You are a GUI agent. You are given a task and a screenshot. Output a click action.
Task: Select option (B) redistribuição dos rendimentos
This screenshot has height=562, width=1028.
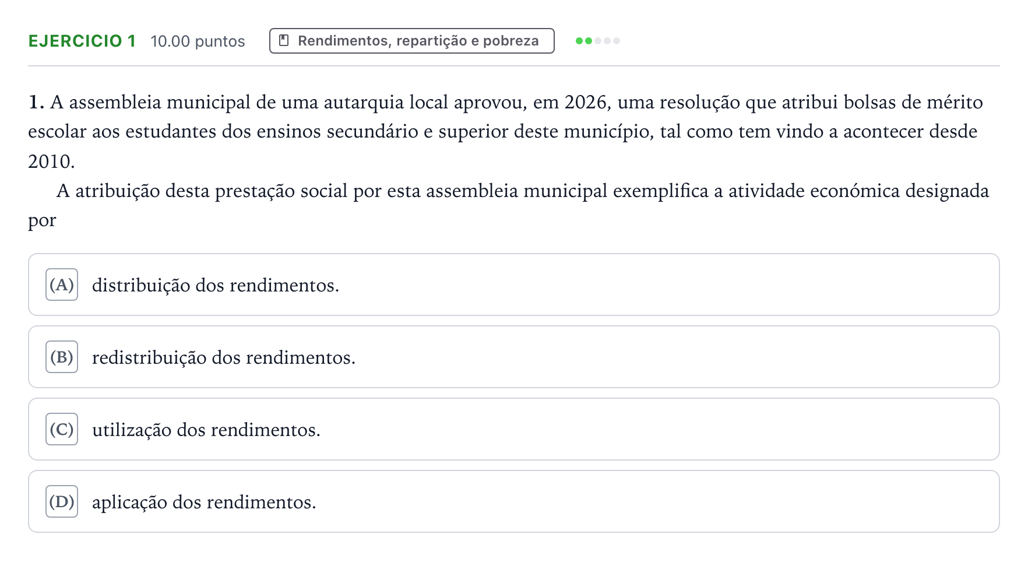513,357
